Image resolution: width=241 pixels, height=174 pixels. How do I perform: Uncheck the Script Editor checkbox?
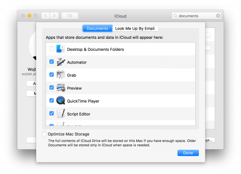(52, 113)
